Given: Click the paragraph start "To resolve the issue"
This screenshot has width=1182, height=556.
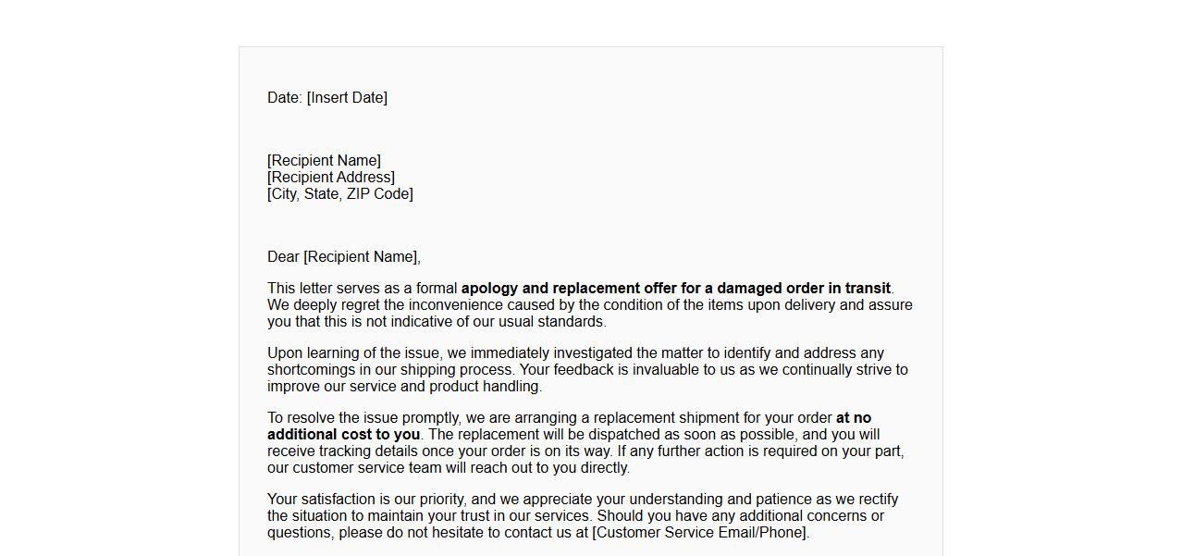Looking at the screenshot, I should [333, 418].
